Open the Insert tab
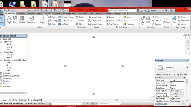 click(39, 14)
